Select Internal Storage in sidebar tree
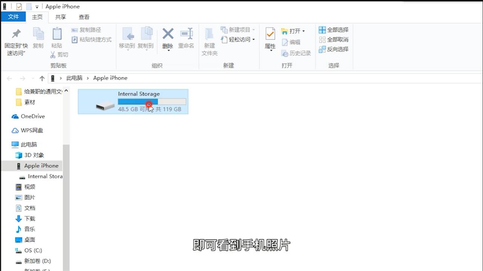The height and width of the screenshot is (271, 483). (x=41, y=176)
